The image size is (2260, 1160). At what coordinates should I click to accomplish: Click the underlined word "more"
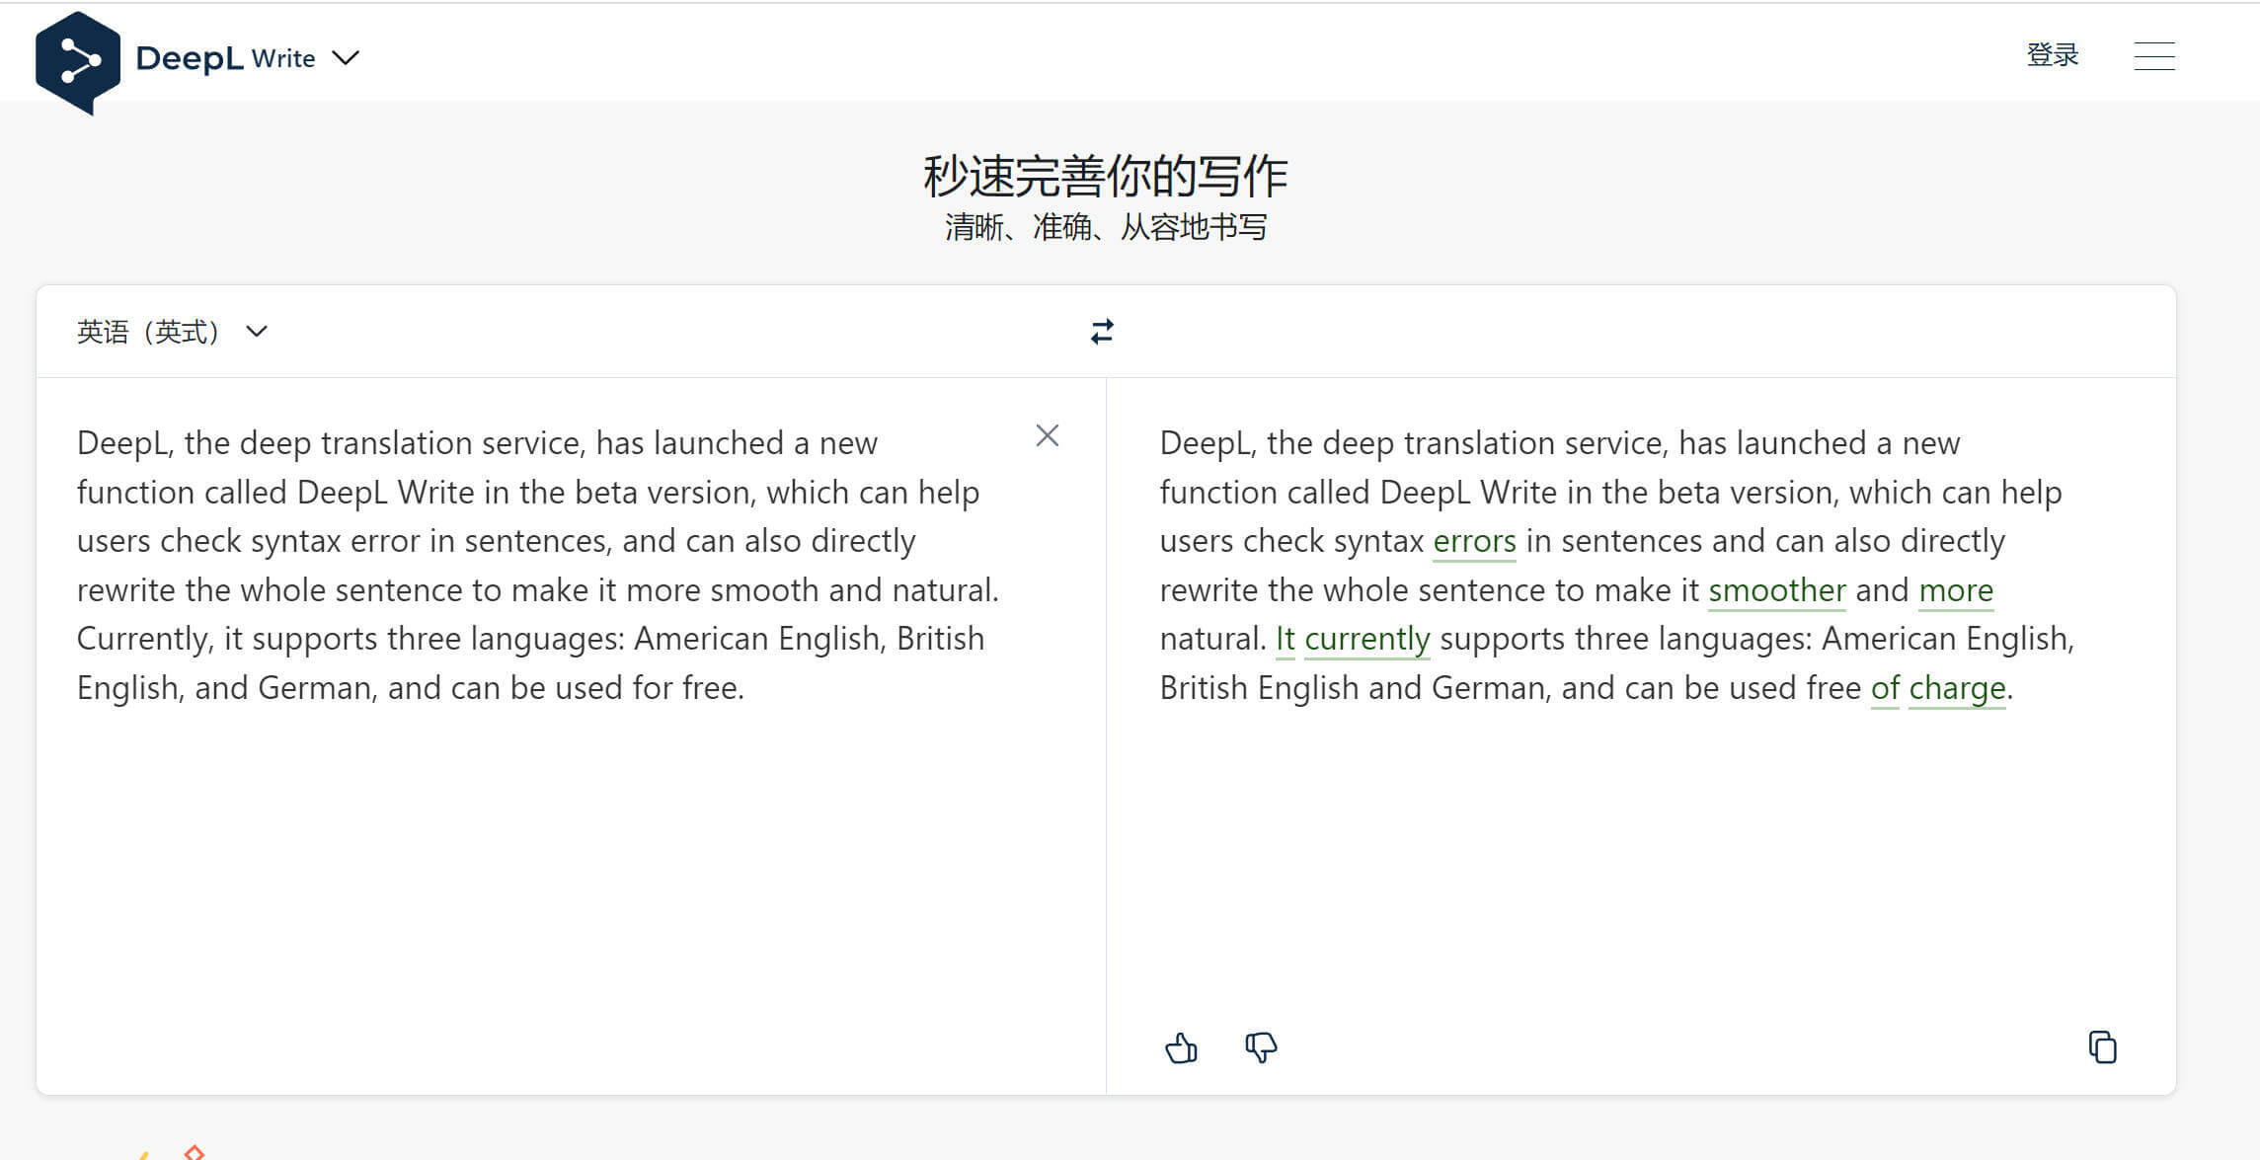(1955, 590)
